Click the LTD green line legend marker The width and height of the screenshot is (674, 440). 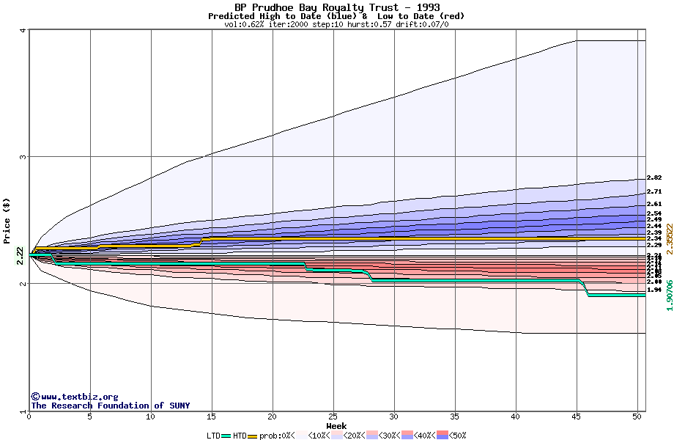[226, 436]
